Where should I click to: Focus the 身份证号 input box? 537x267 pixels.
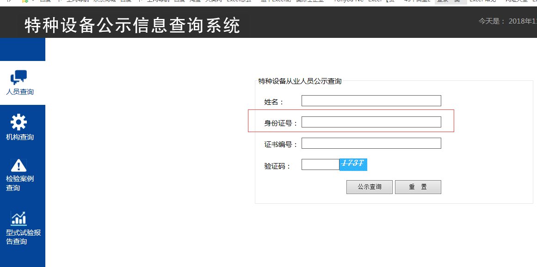coord(370,121)
